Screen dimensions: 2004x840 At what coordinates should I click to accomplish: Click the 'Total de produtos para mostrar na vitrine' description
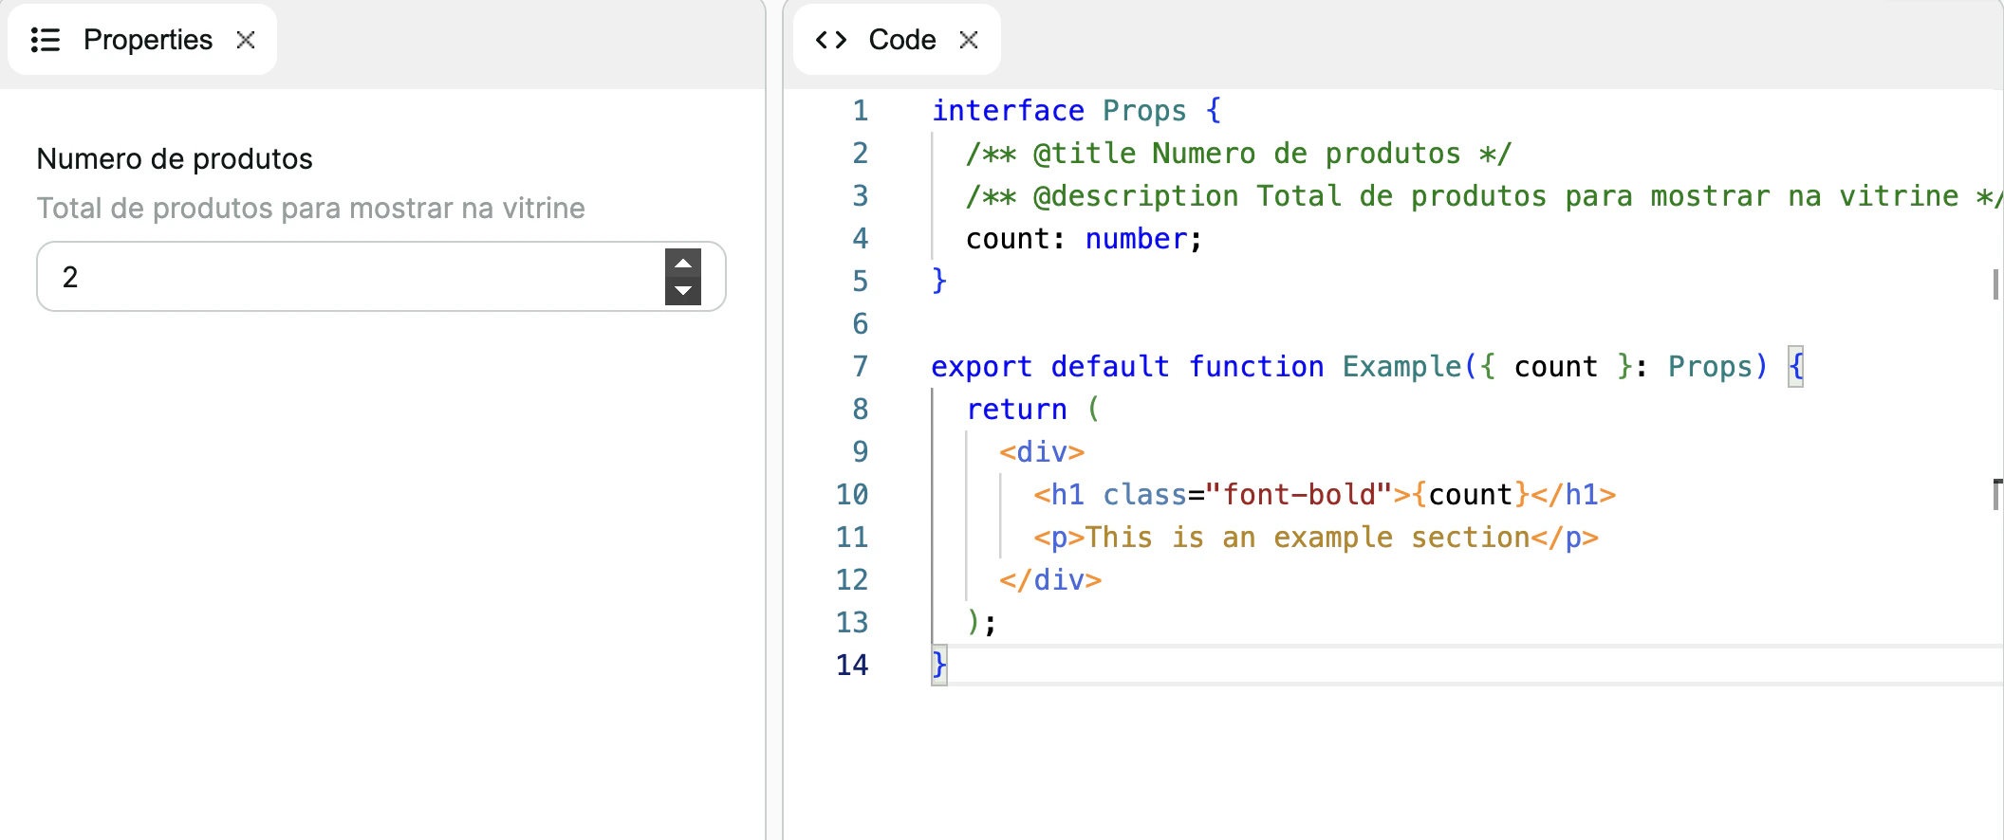click(311, 208)
